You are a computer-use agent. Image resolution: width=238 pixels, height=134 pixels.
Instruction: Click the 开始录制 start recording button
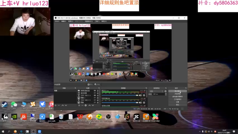[177, 94]
